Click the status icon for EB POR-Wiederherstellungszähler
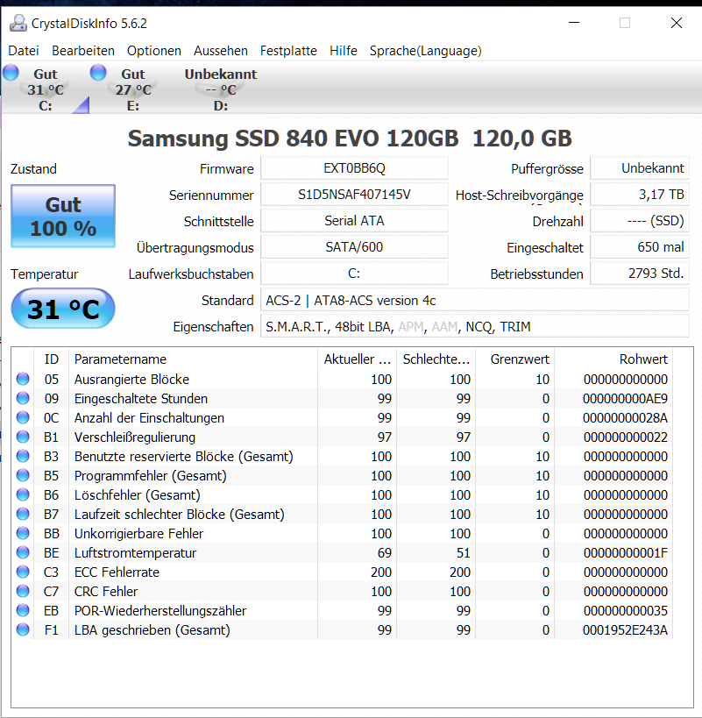The image size is (702, 718). point(23,610)
